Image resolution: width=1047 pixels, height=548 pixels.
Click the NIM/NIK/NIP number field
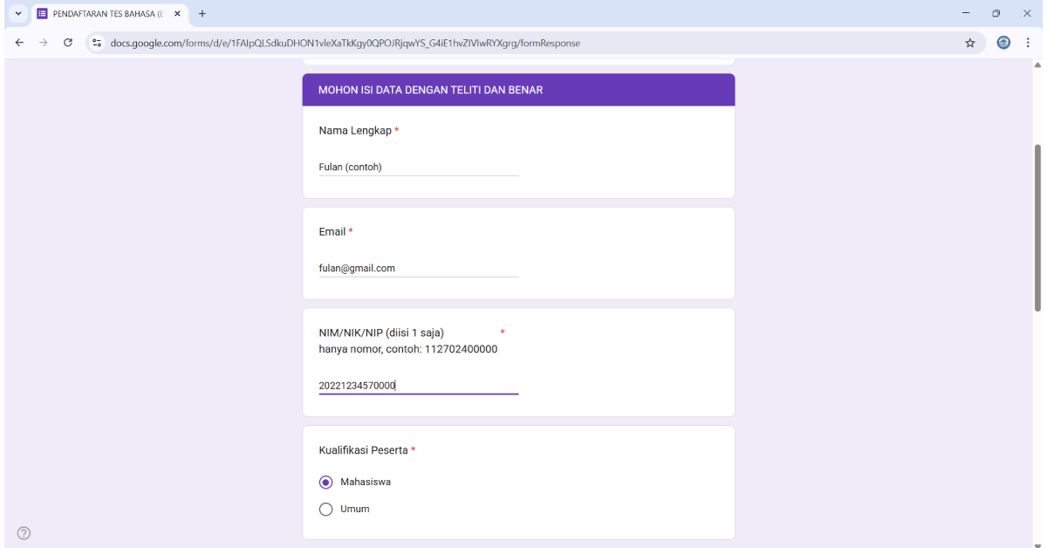tap(418, 385)
